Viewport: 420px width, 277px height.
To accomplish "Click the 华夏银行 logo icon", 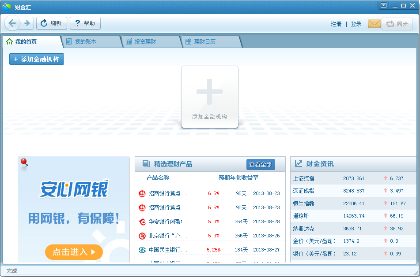I will (x=143, y=222).
